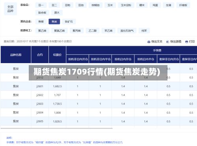Click the 手续费 group header
Viewport: 197px width, 146px height.
point(157,51)
